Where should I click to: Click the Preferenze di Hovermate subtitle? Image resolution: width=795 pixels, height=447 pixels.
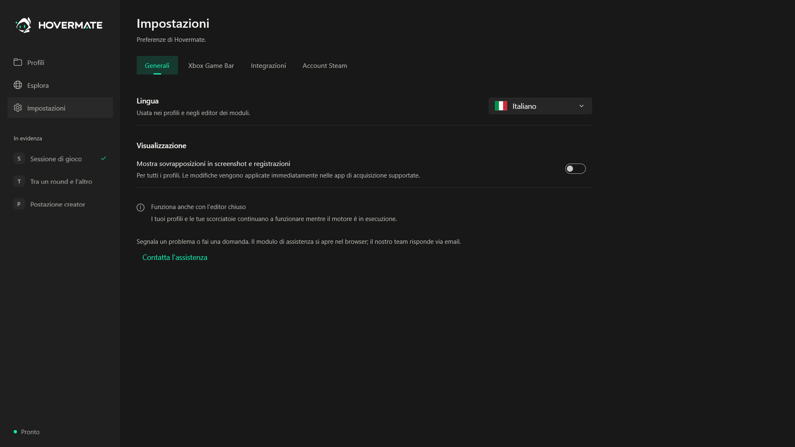(171, 39)
